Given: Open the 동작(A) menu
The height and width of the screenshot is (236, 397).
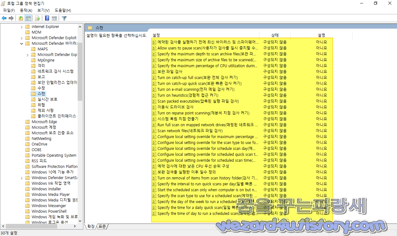Looking at the screenshot, I should pyautogui.click(x=26, y=11).
